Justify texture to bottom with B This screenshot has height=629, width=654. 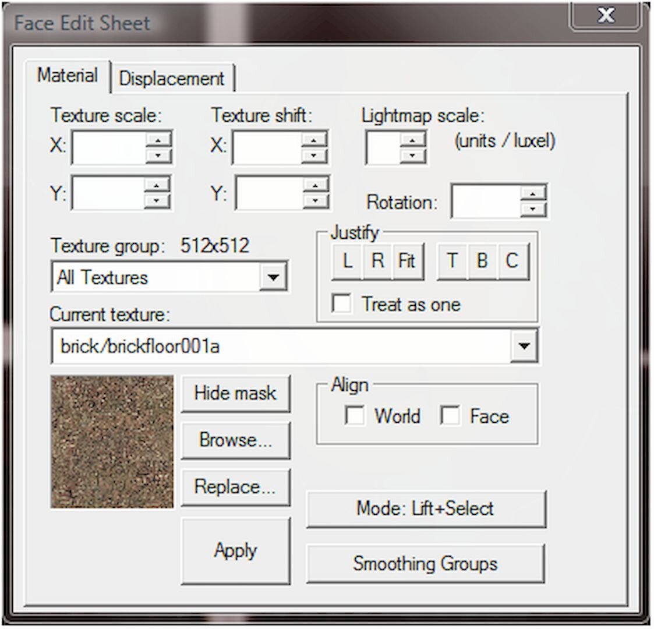pyautogui.click(x=483, y=262)
